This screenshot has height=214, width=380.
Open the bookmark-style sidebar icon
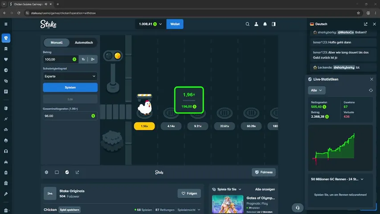point(6,49)
